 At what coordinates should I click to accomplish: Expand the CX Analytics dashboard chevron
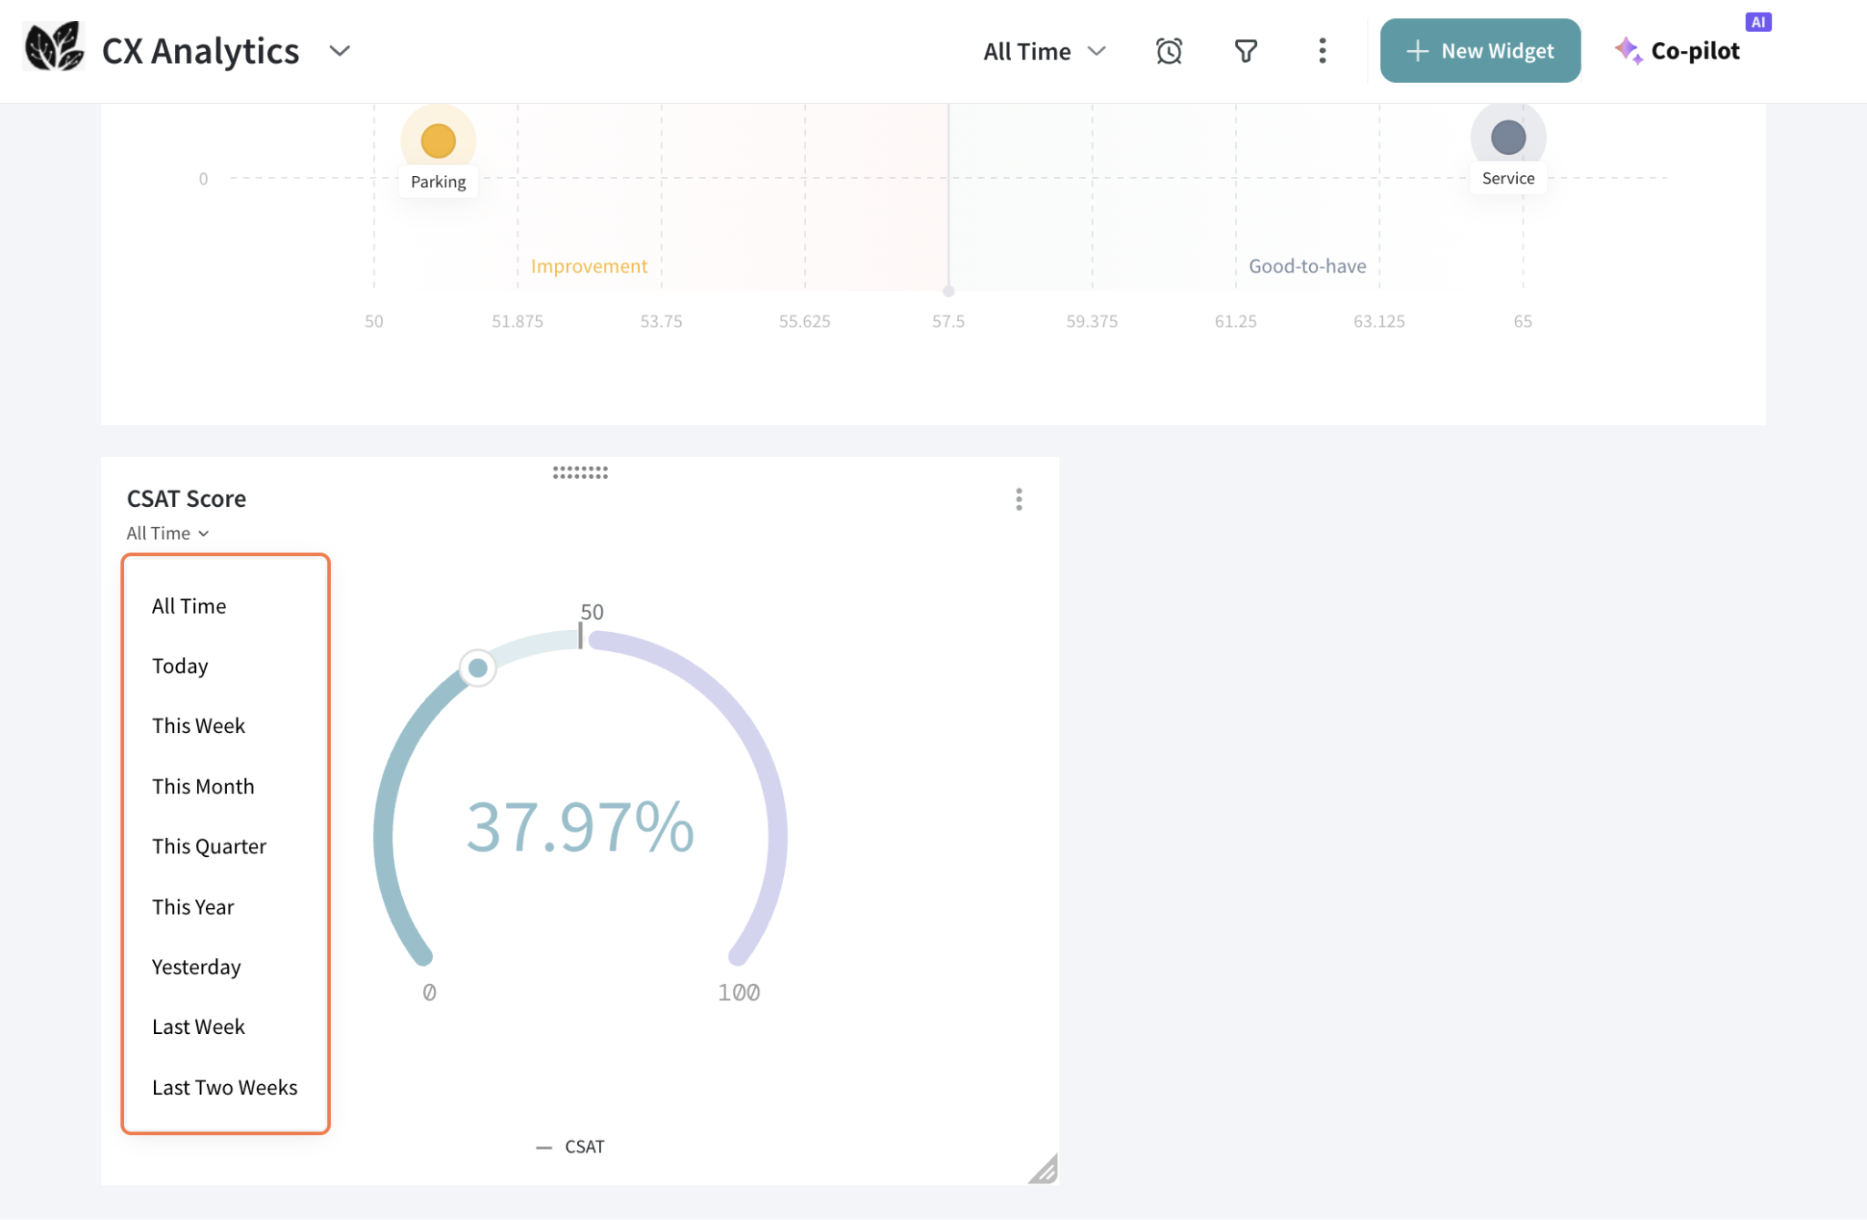coord(339,51)
